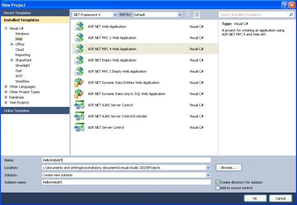
Task: Click the Dynamic Data Linq to SQL icon
Action: (79, 94)
